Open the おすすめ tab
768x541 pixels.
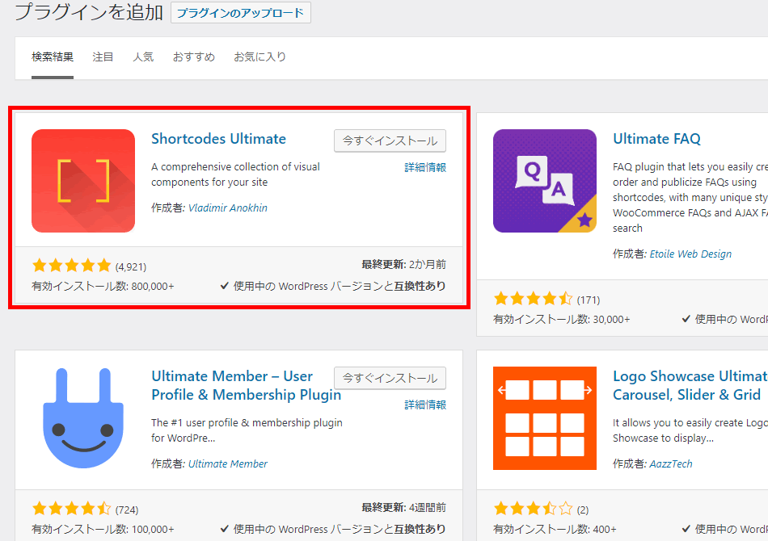coord(194,57)
